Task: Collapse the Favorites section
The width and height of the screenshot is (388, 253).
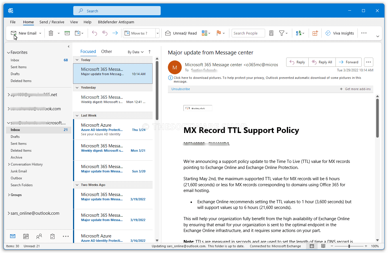Action: coord(8,53)
